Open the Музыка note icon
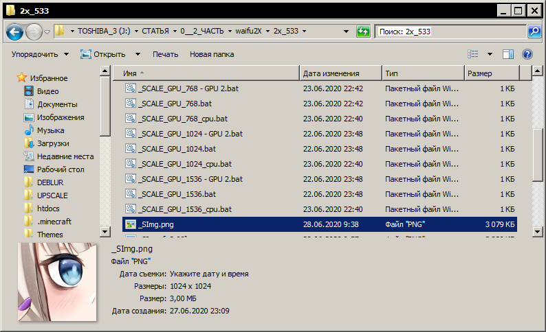The image size is (546, 332). click(29, 130)
